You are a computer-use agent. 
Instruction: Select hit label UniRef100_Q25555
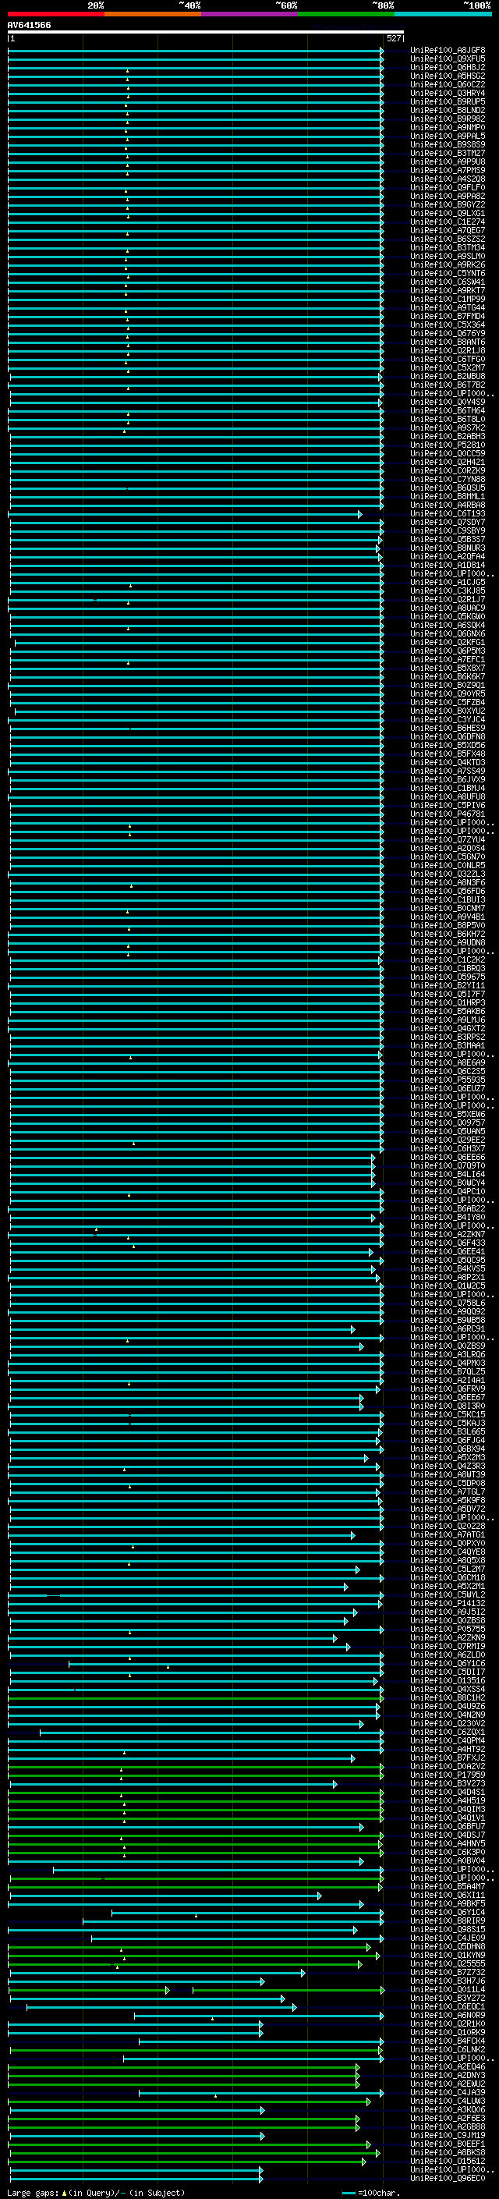(x=448, y=1964)
